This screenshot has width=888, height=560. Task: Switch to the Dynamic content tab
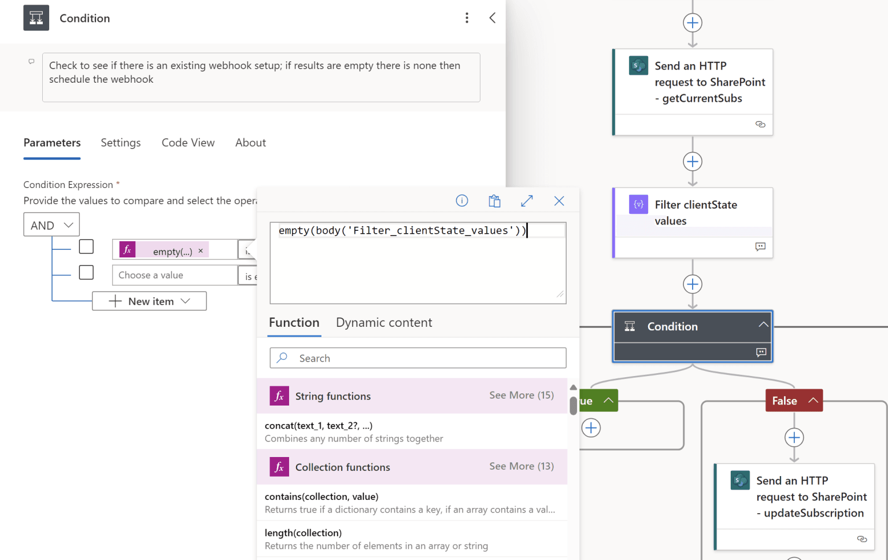pos(384,323)
